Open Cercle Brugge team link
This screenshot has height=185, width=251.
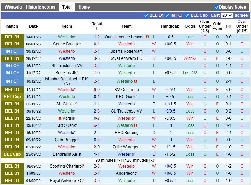pos(66,44)
